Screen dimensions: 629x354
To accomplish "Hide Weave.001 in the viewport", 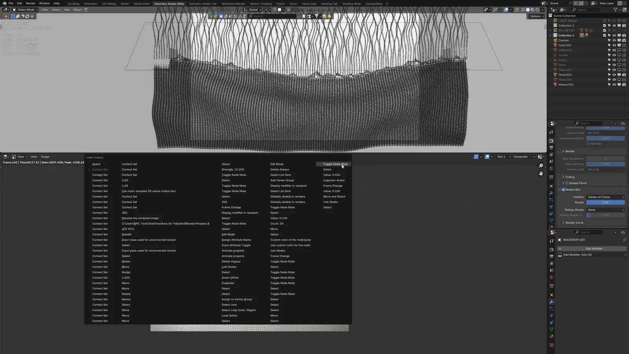I will [614, 85].
